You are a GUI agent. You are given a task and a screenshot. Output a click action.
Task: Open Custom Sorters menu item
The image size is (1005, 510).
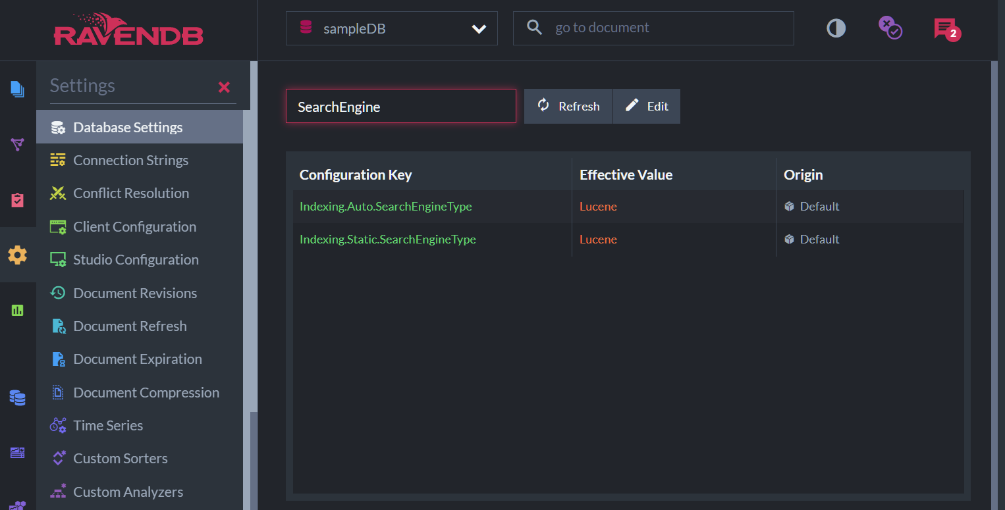(140, 459)
